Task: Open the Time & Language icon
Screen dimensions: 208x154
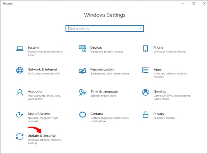Action: pyautogui.click(x=83, y=92)
